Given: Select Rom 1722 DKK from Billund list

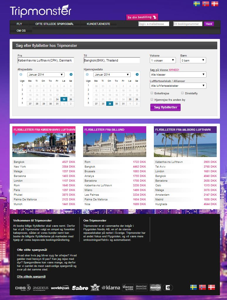Looking at the screenshot, I should [115, 162].
